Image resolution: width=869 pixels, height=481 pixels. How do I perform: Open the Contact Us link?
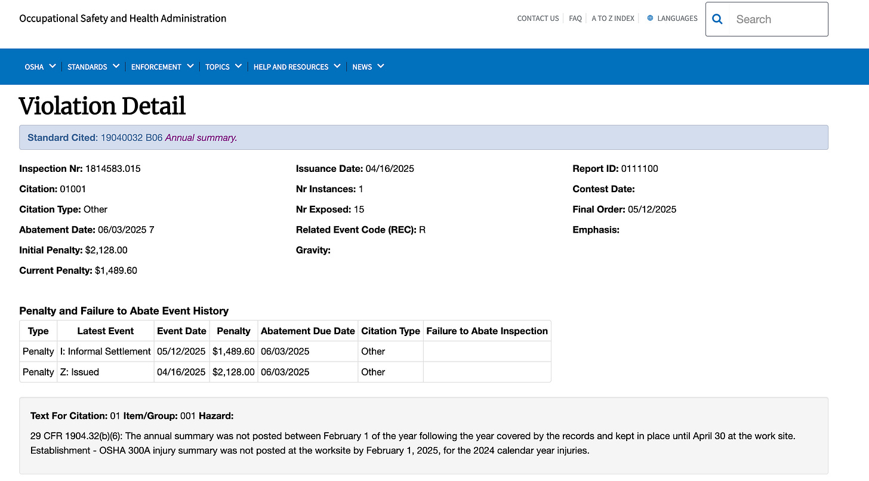(x=538, y=18)
